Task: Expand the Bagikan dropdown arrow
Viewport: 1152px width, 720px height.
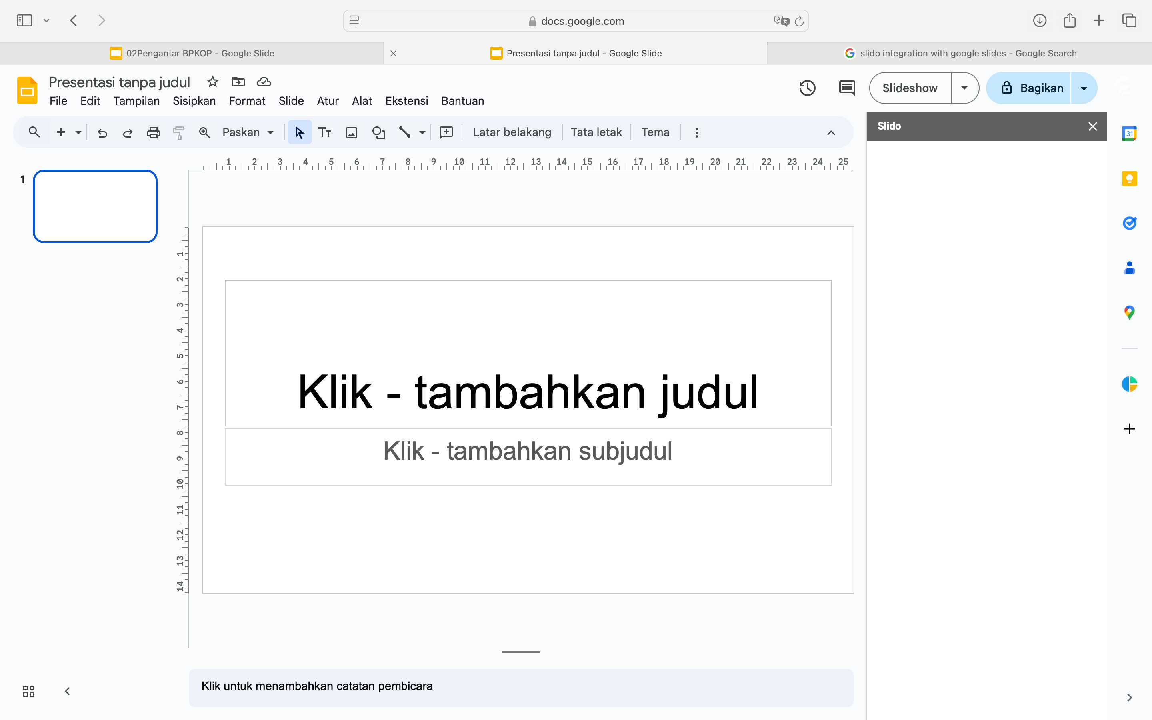Action: point(1084,88)
